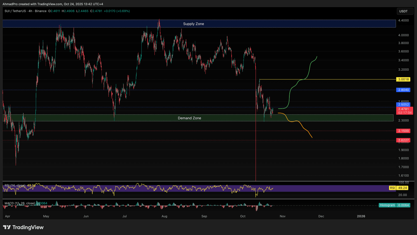Click the 4.4000 price scale label
This screenshot has width=417, height=235.
403,20
